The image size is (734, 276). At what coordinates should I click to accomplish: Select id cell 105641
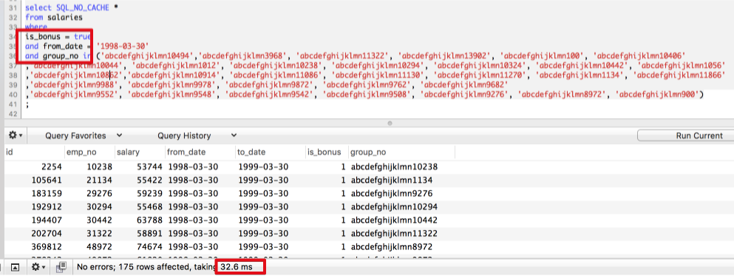(47, 180)
